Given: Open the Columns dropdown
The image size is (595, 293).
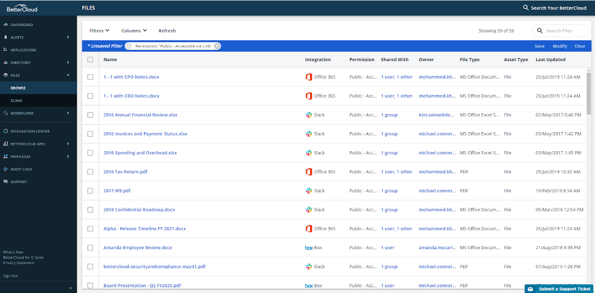Looking at the screenshot, I should [134, 31].
